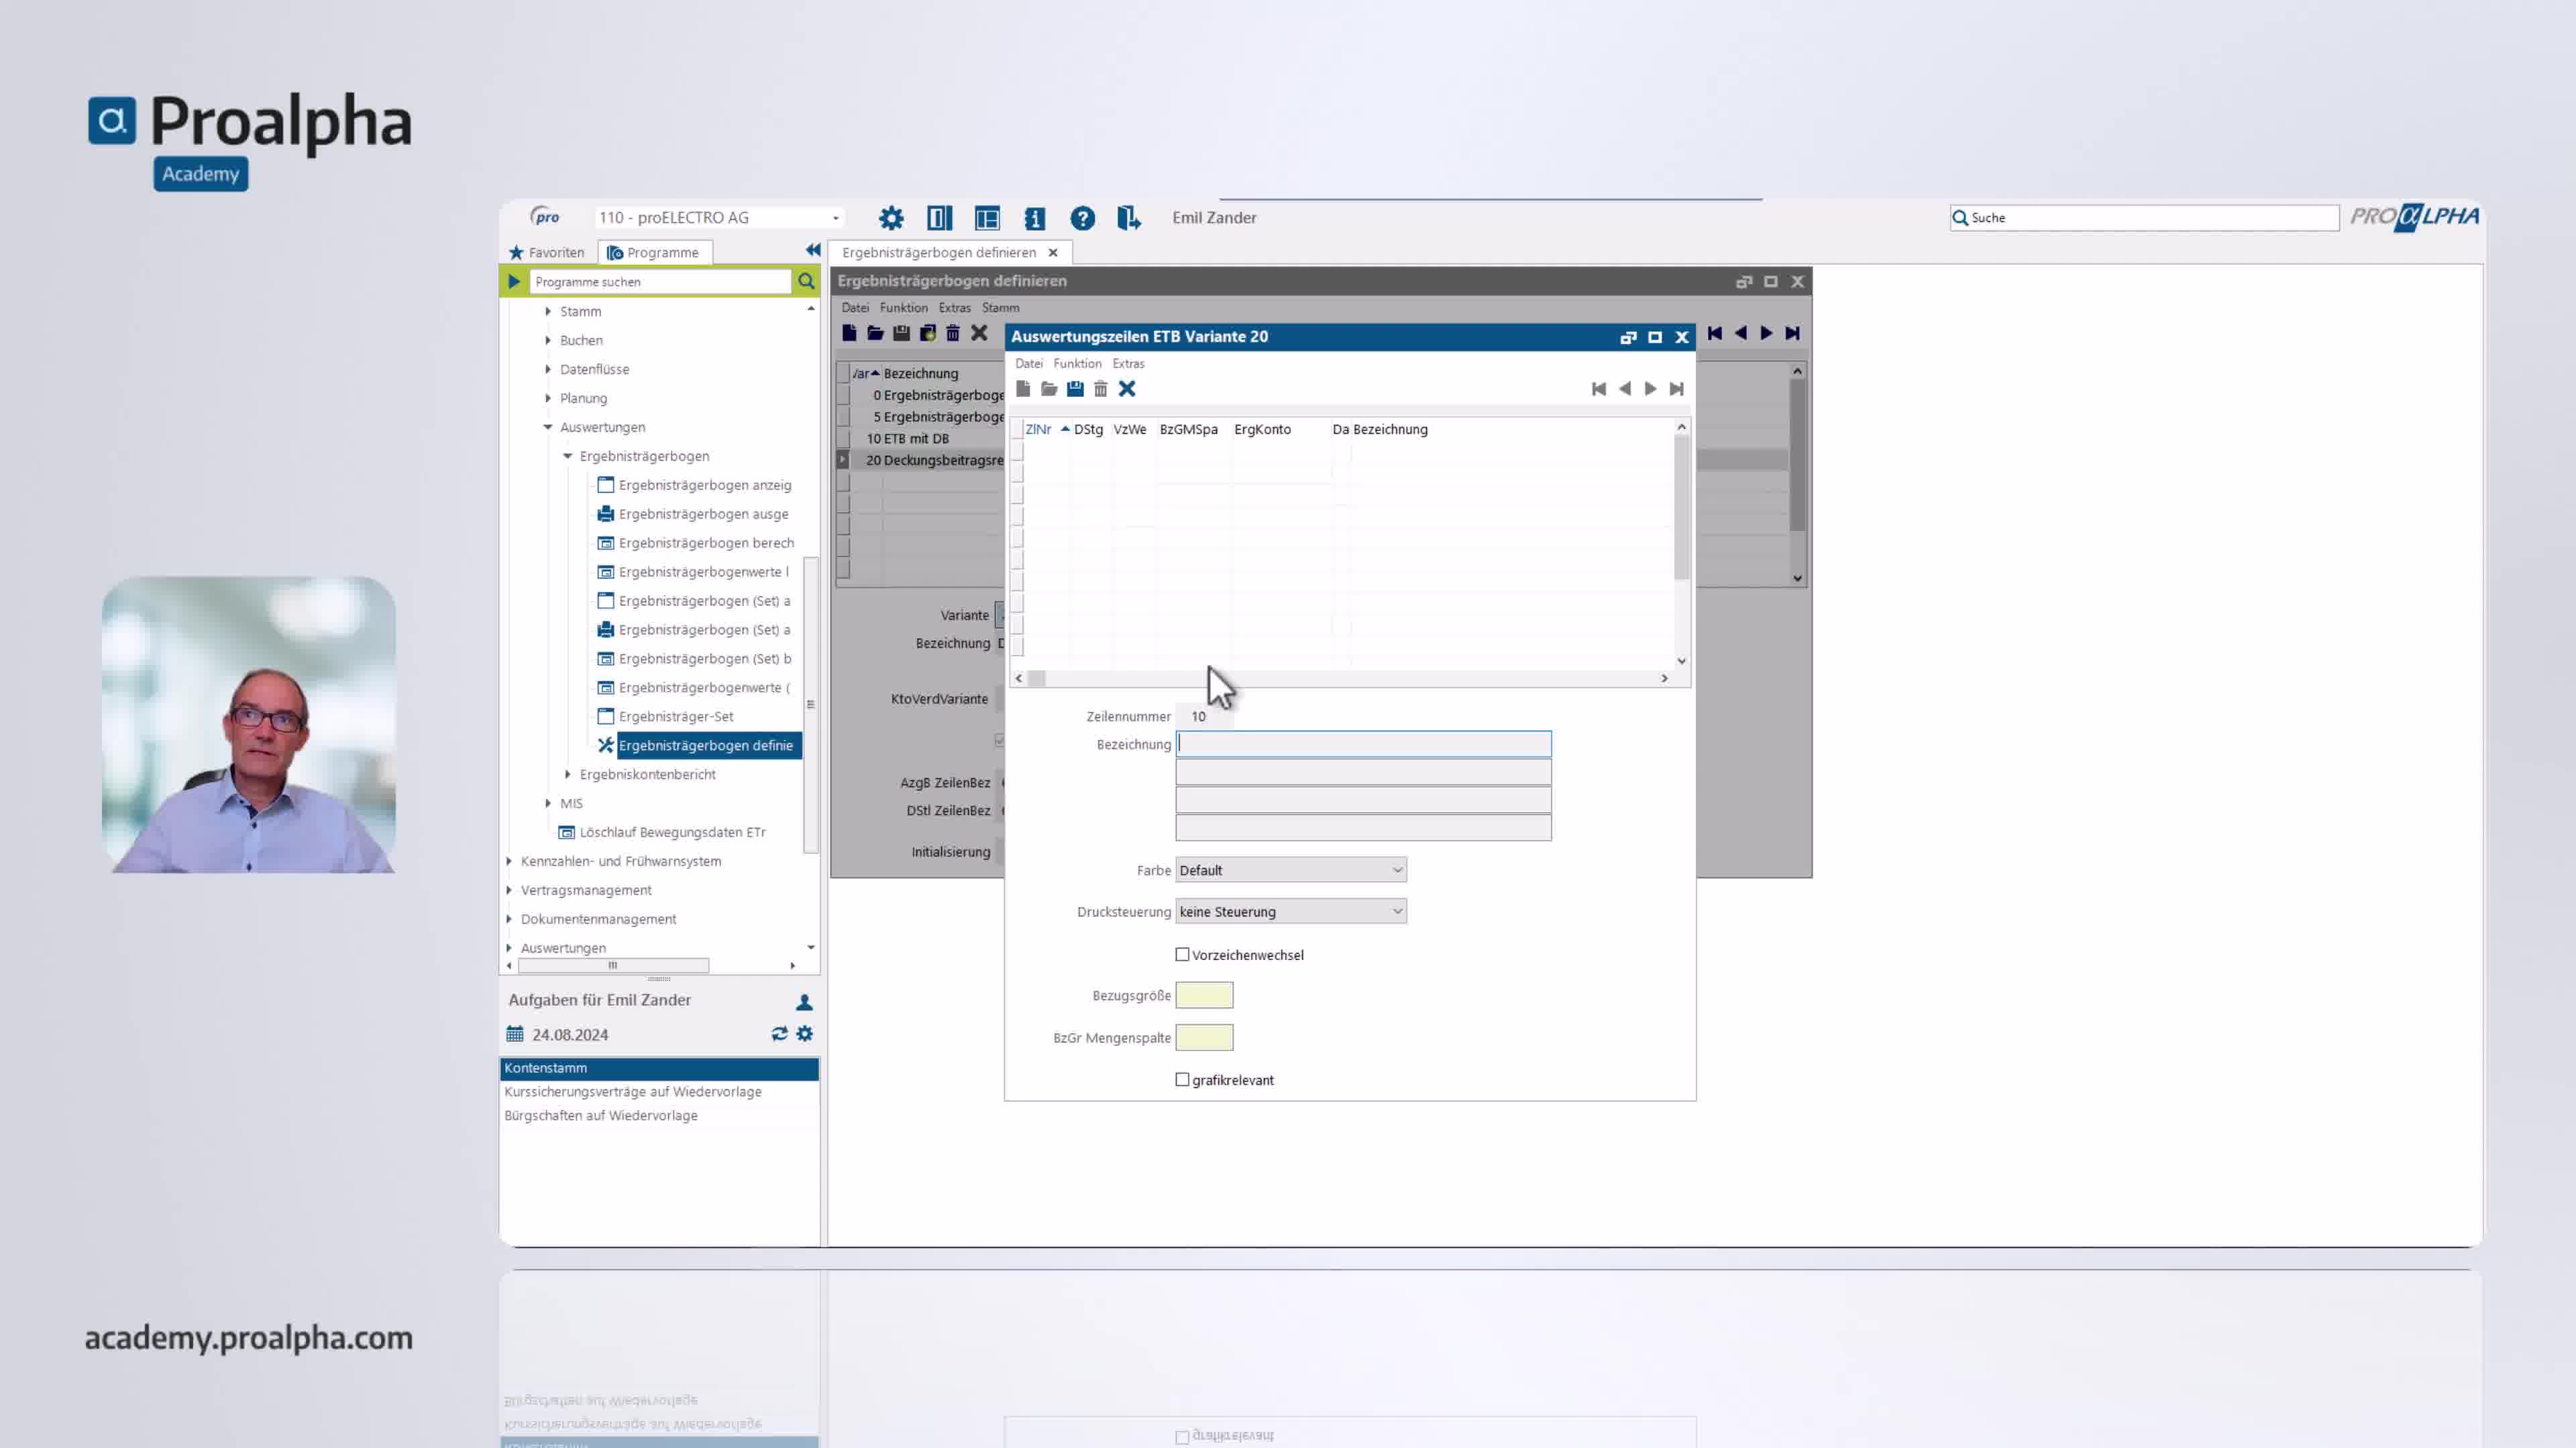
Task: Click the help question mark icon
Action: coord(1082,218)
